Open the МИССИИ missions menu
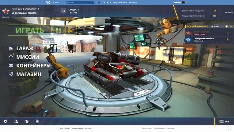 click(28, 57)
